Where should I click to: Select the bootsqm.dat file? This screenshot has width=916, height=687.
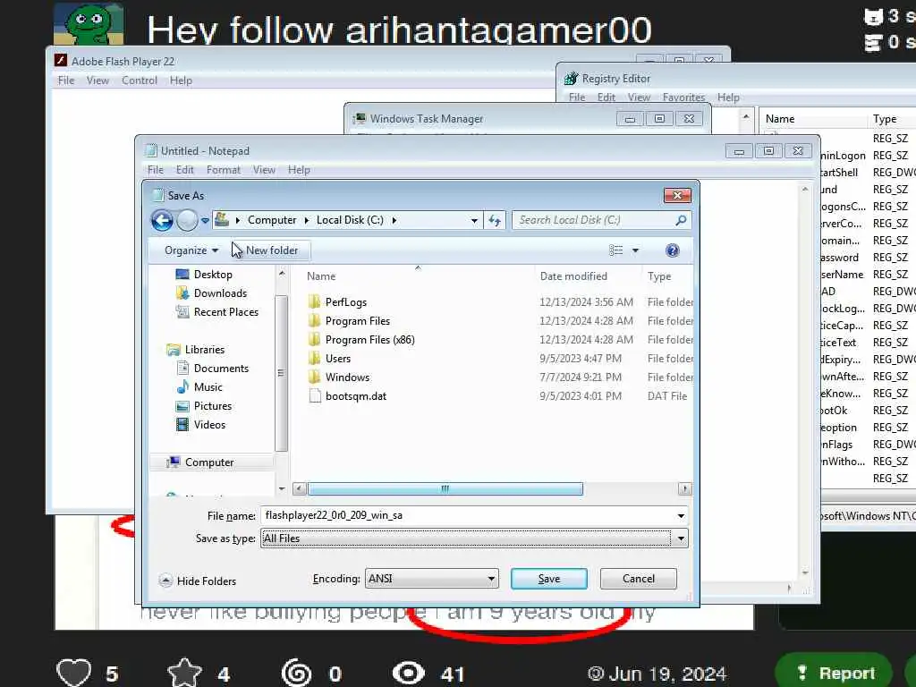pos(356,395)
